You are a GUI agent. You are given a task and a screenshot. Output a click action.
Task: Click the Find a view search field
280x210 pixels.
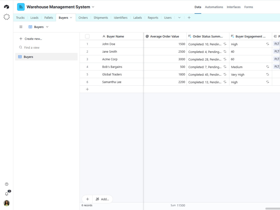click(x=46, y=47)
